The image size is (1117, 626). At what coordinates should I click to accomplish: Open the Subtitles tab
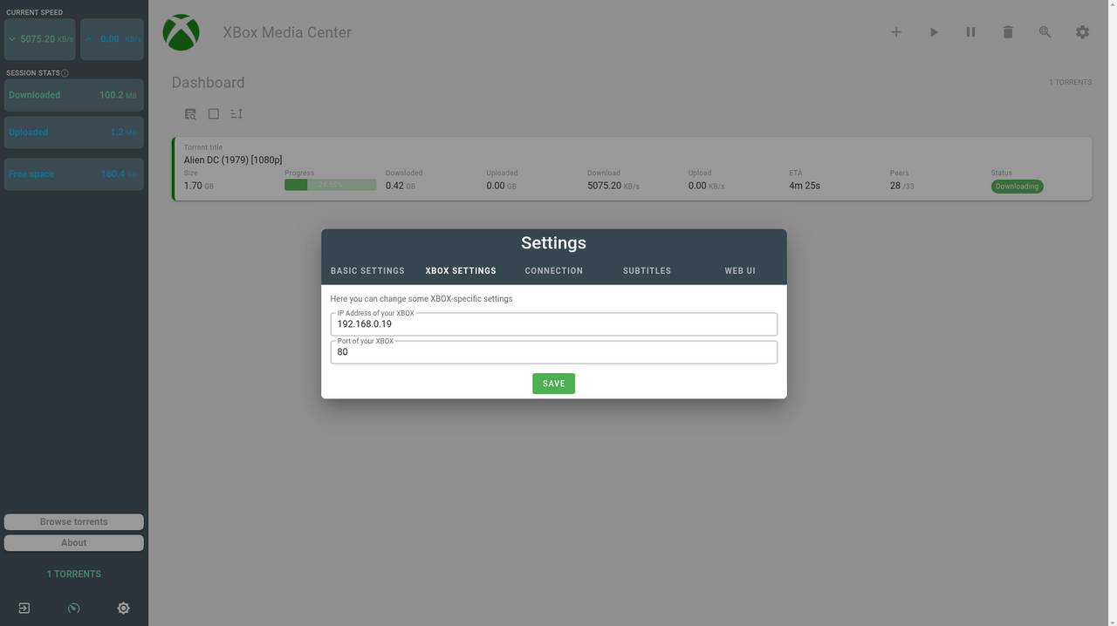click(x=647, y=271)
